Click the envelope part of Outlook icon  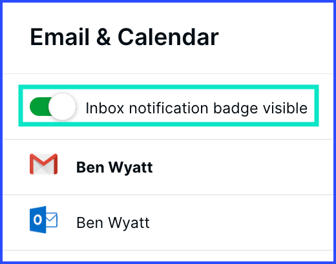tap(52, 220)
